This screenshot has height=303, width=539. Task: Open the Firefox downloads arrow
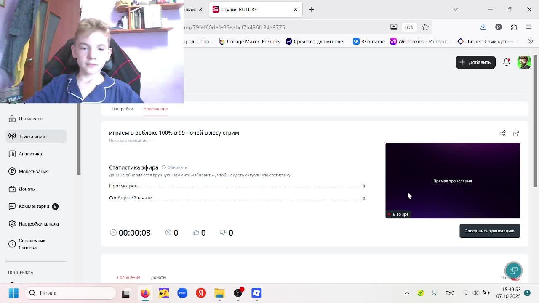[483, 27]
